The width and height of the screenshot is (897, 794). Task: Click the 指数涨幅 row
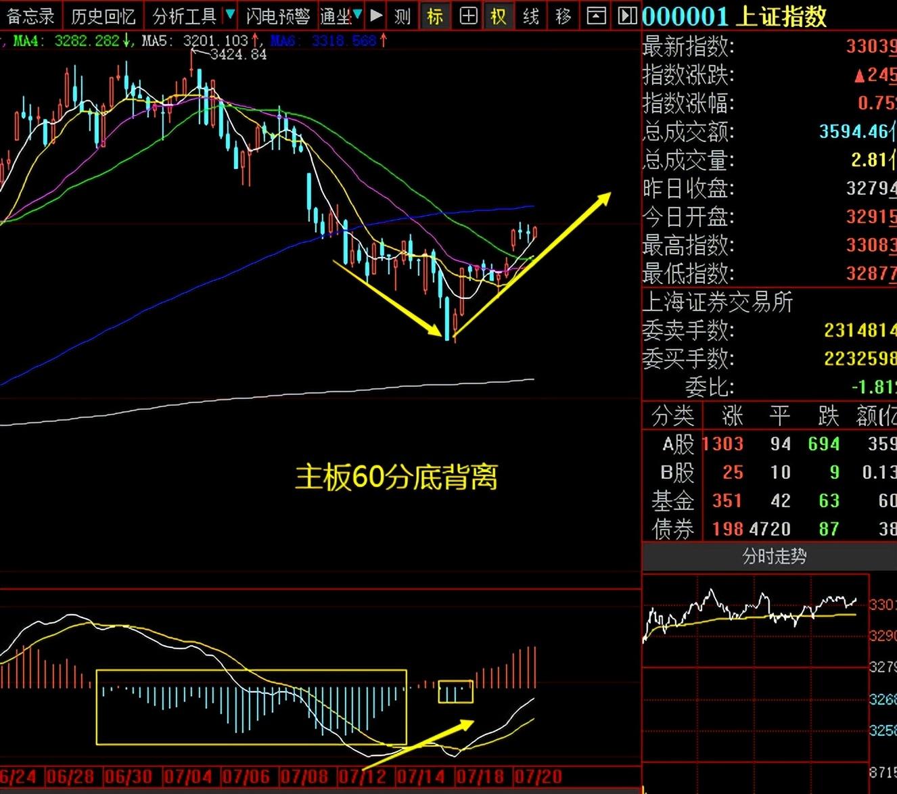click(769, 103)
